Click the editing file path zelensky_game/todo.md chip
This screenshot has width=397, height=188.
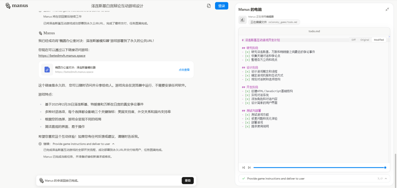(274, 22)
